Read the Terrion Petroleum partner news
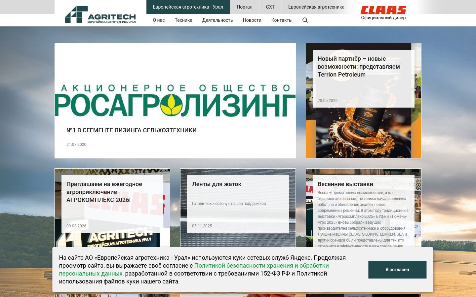 point(359,67)
